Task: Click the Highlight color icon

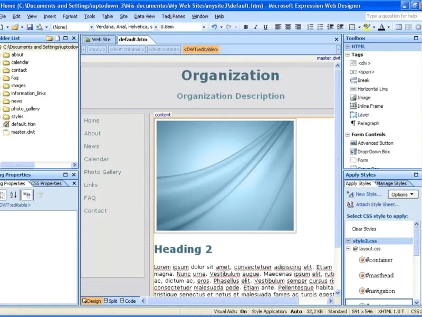Action: point(367,27)
